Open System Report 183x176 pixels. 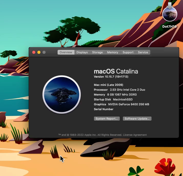107,119
